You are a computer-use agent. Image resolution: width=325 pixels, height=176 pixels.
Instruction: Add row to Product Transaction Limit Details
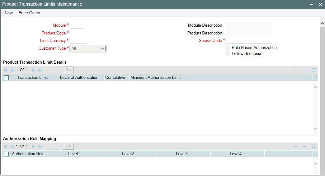296,70
